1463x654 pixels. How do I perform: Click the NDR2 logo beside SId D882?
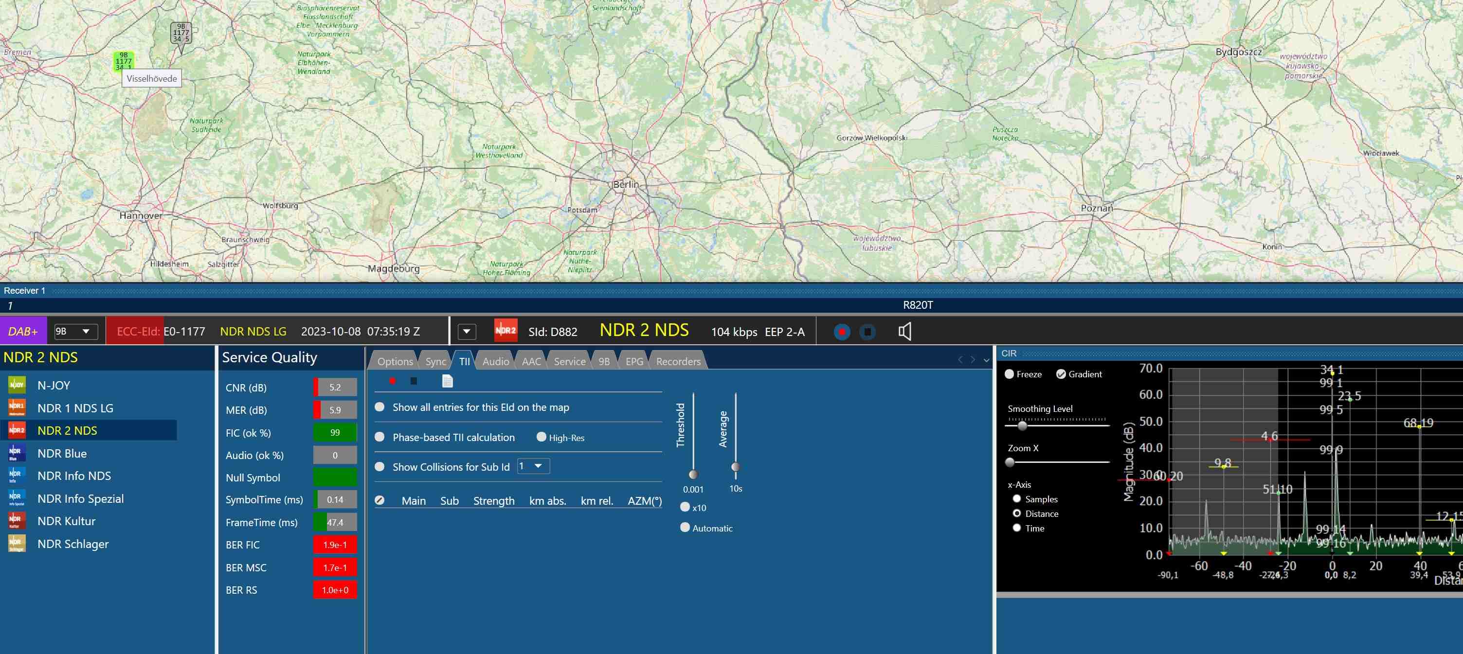click(x=506, y=331)
